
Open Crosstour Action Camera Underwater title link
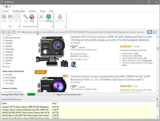click(x=110, y=78)
